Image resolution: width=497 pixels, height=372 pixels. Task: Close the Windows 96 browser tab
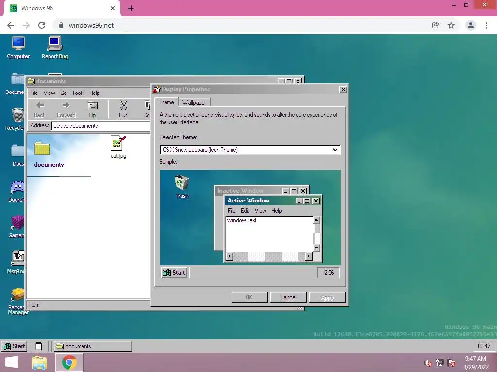[113, 8]
